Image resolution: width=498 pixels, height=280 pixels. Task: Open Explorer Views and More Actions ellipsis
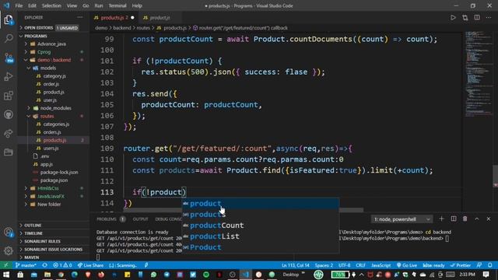79,17
